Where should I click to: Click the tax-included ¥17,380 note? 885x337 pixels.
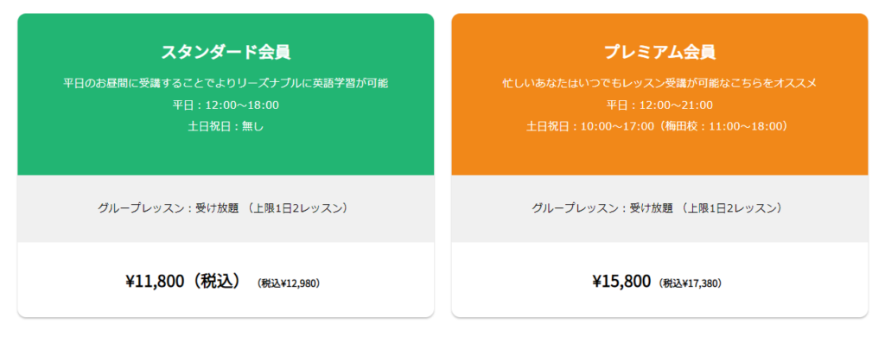pyautogui.click(x=691, y=283)
